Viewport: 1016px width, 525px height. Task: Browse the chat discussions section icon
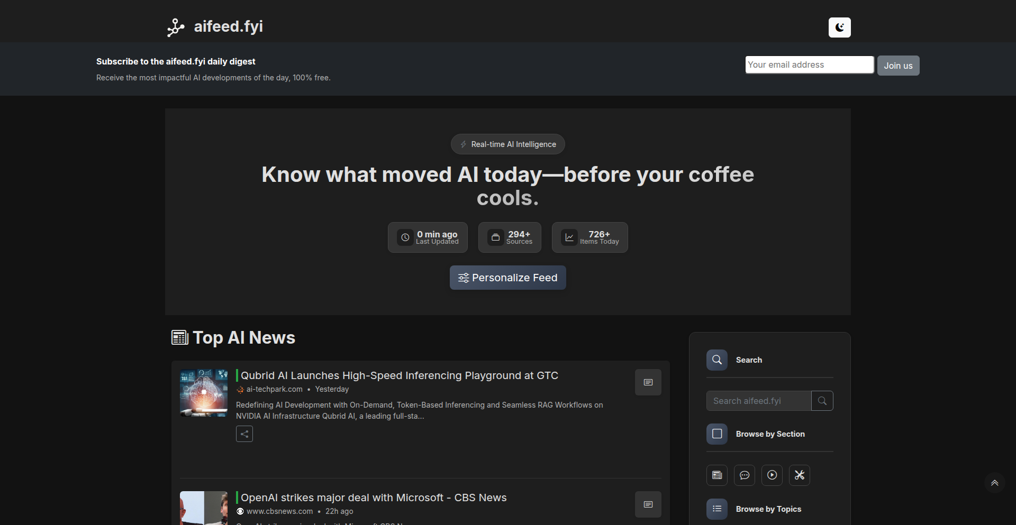745,475
